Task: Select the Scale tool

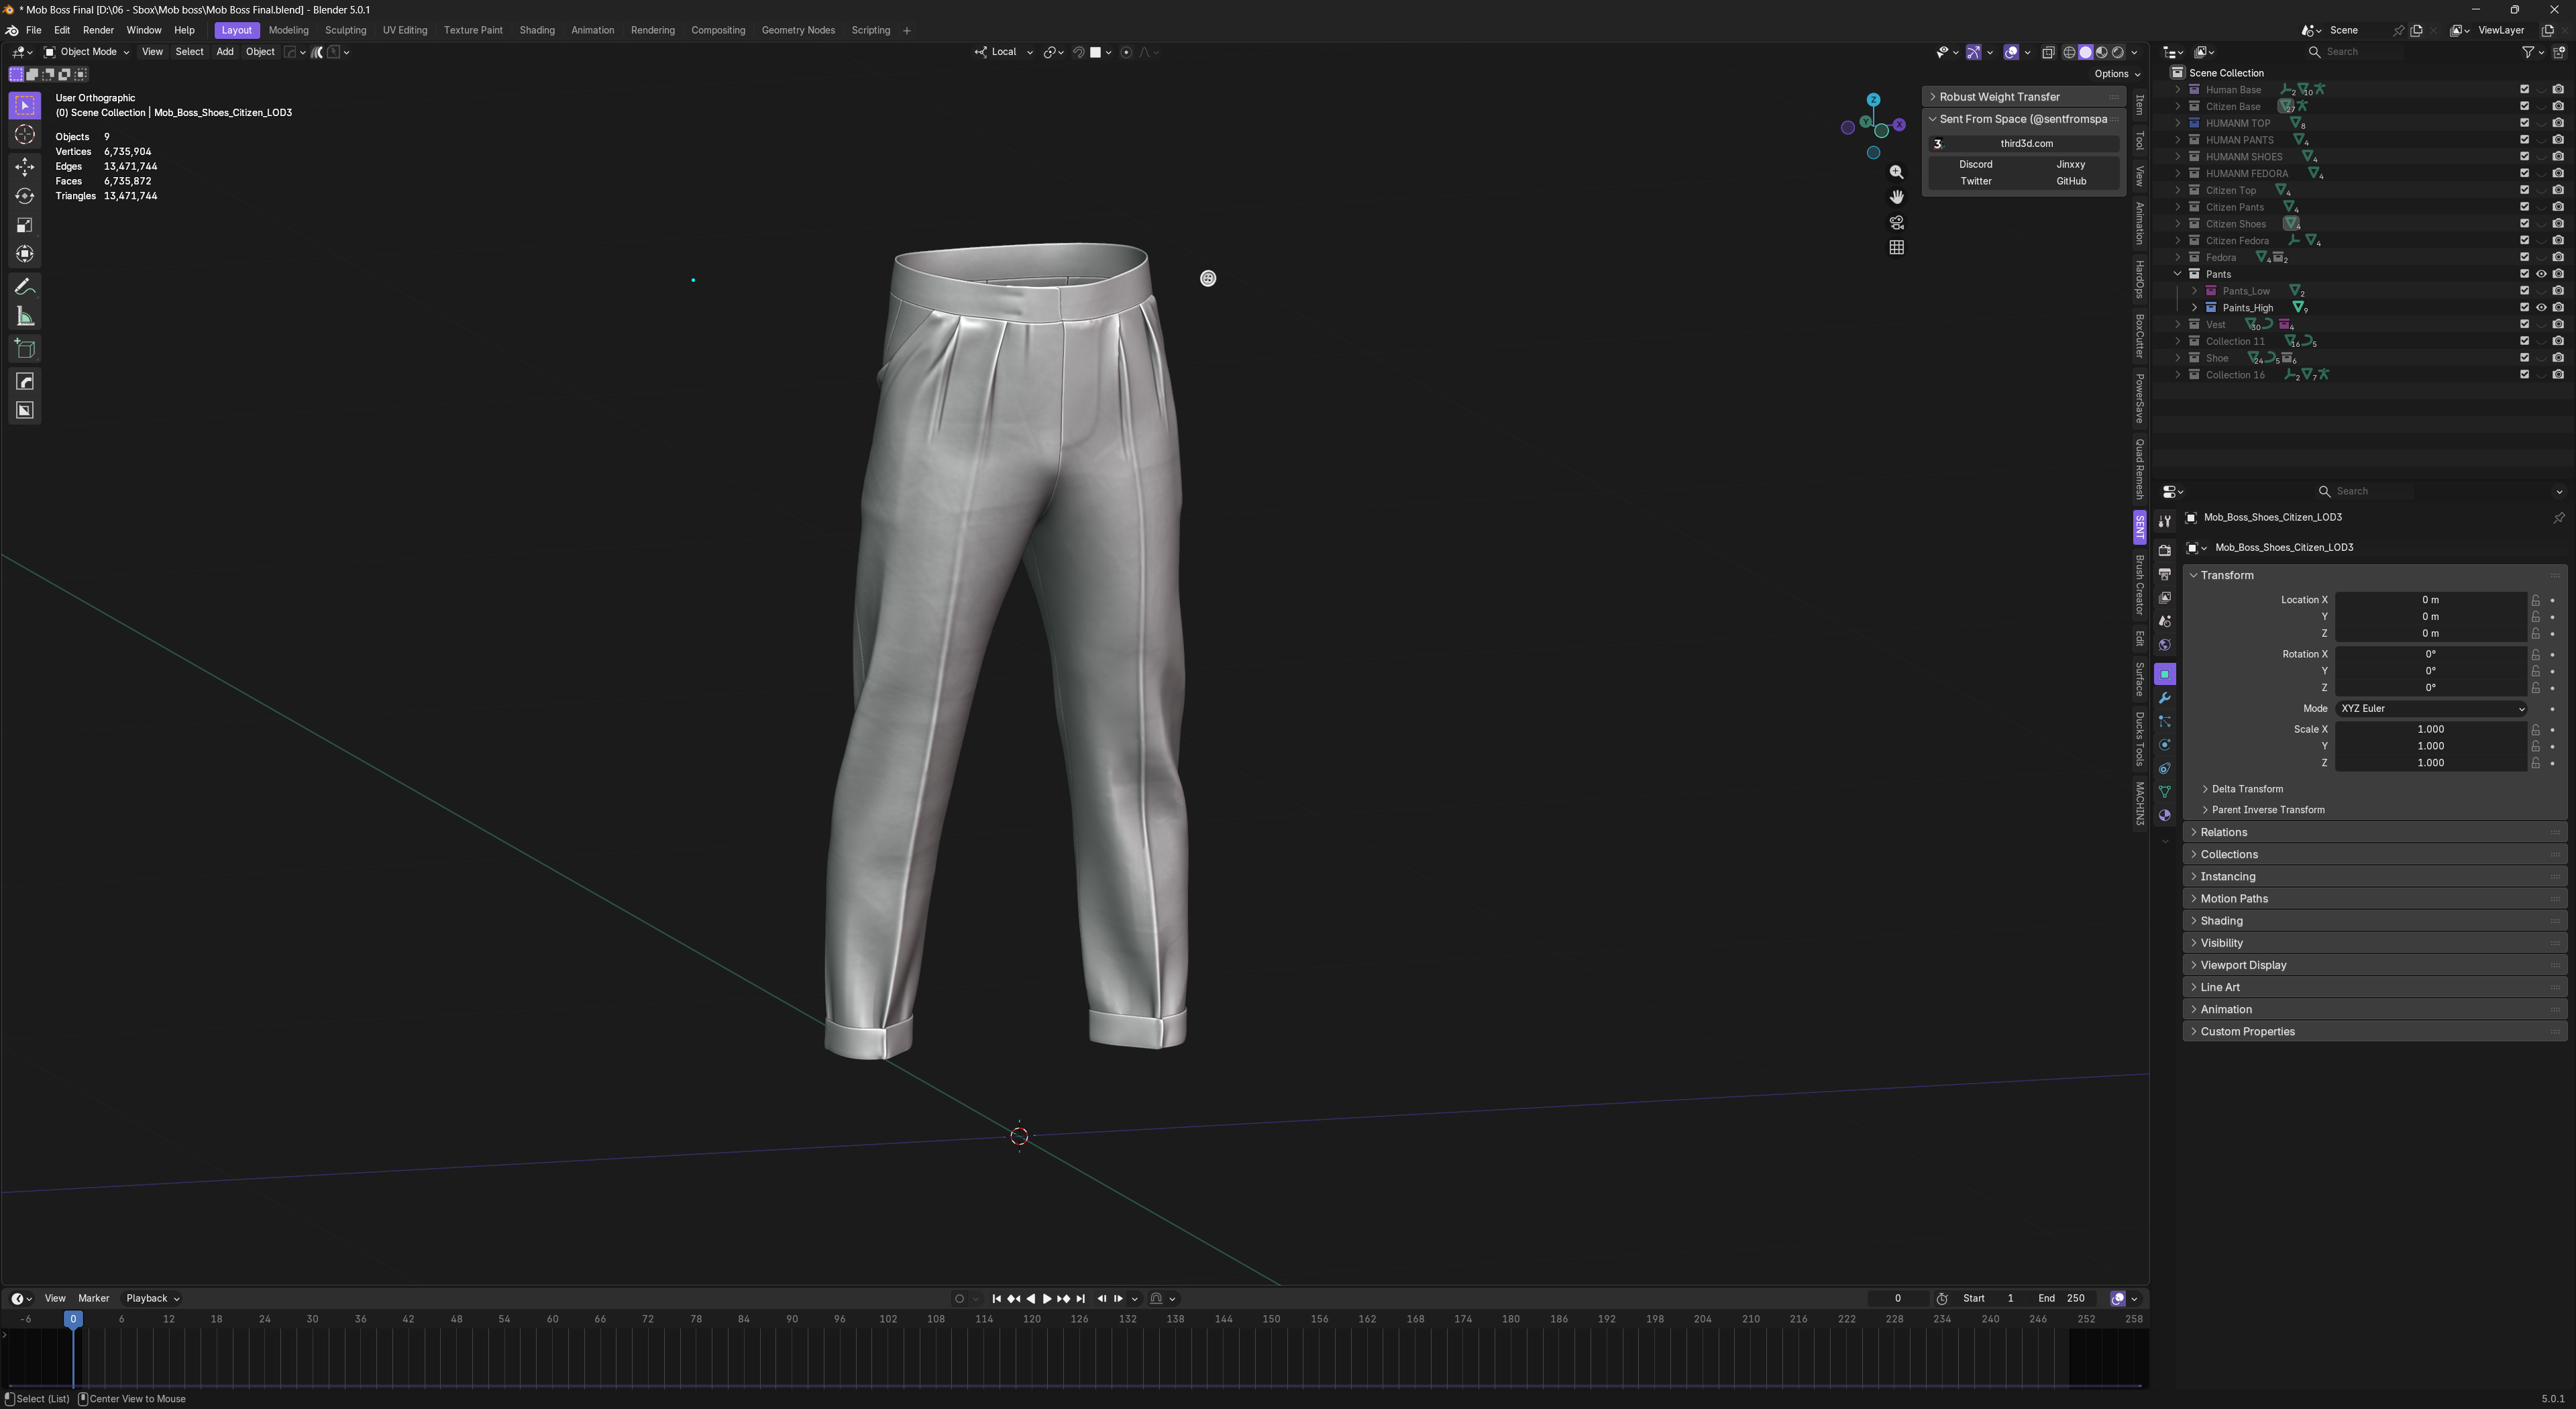Action: [x=25, y=225]
